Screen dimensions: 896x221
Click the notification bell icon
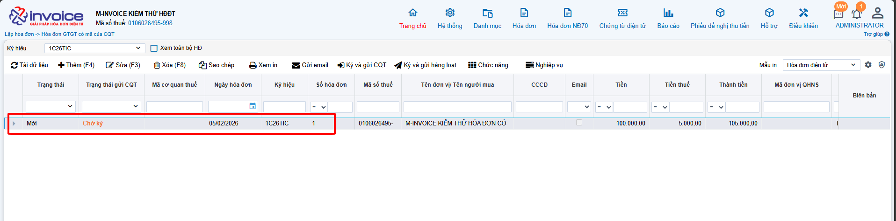pos(856,14)
